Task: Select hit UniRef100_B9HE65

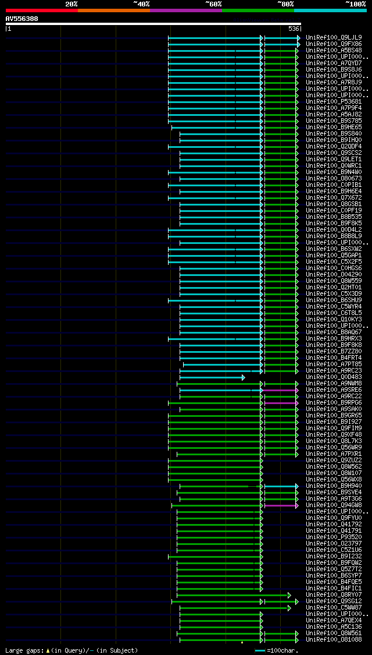Action: pyautogui.click(x=334, y=128)
